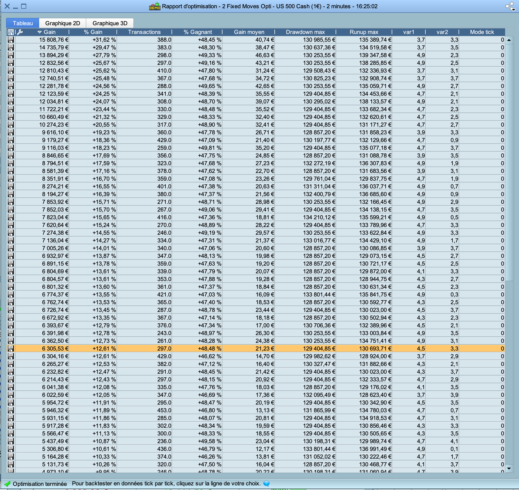
Task: Open the wrench column settings icon
Action: pos(20,32)
